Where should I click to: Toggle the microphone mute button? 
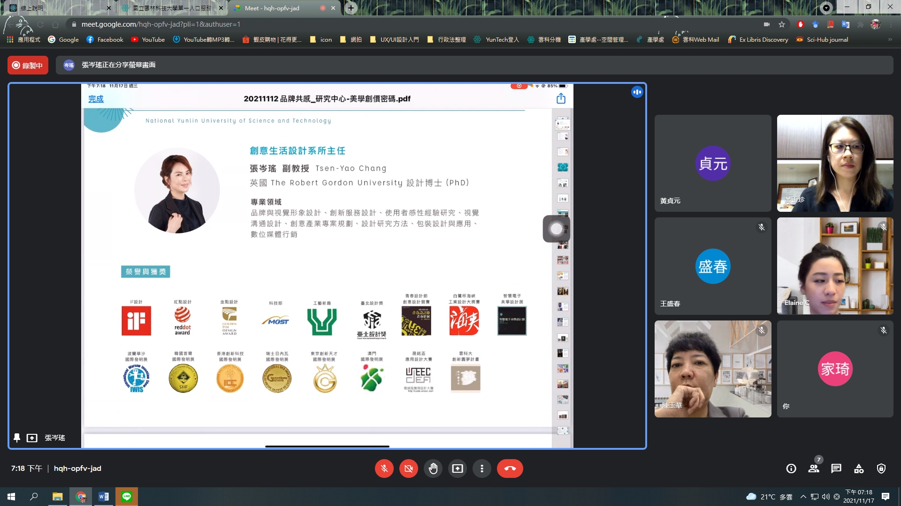tap(384, 469)
